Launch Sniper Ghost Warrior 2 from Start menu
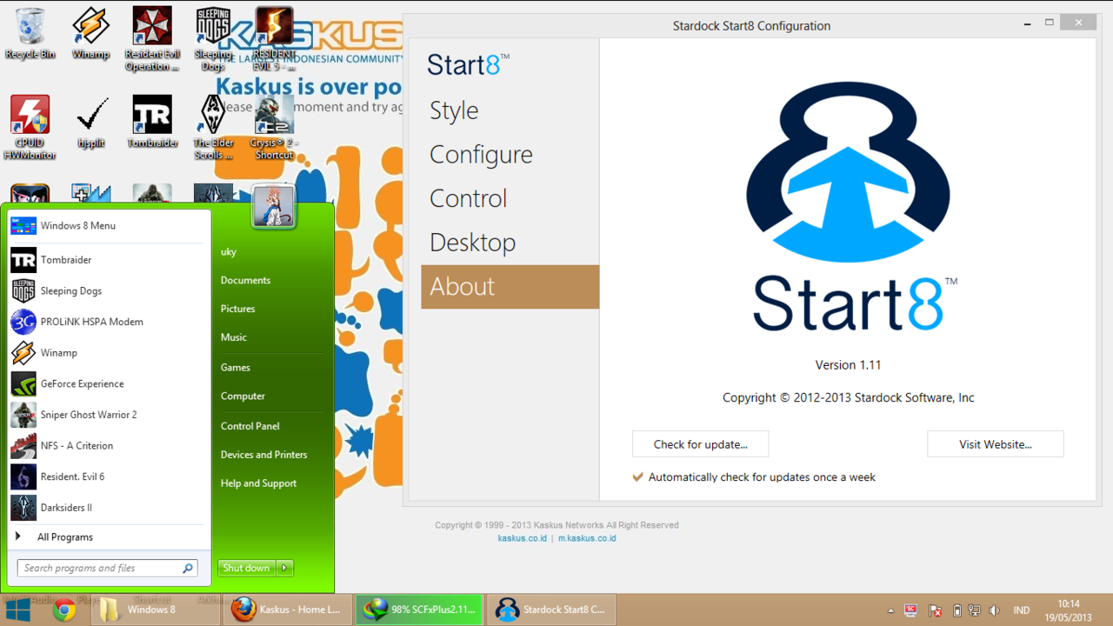The image size is (1113, 626). pos(109,415)
